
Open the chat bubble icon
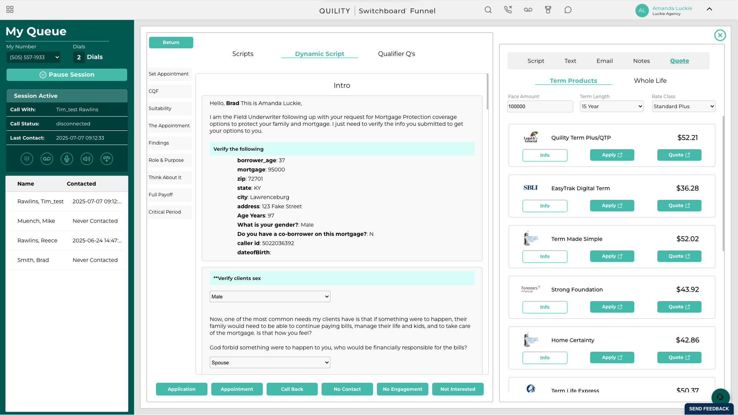click(x=568, y=10)
